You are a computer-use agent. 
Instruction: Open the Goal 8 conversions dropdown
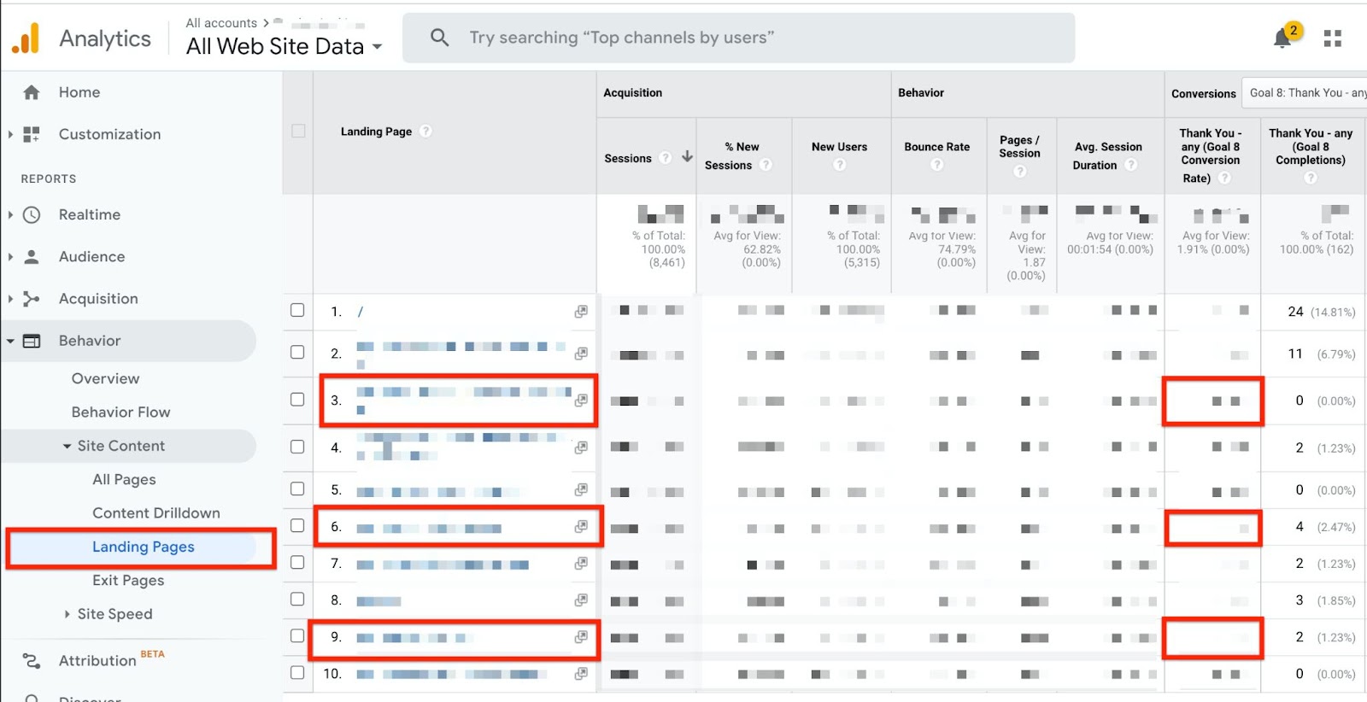[1305, 92]
